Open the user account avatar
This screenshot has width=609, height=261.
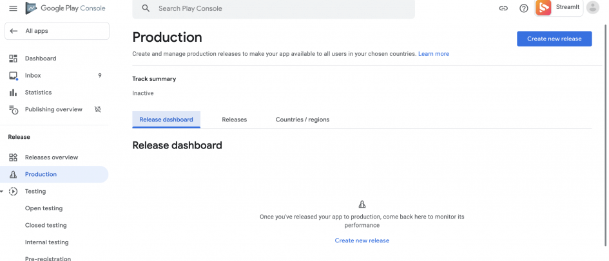pos(592,8)
